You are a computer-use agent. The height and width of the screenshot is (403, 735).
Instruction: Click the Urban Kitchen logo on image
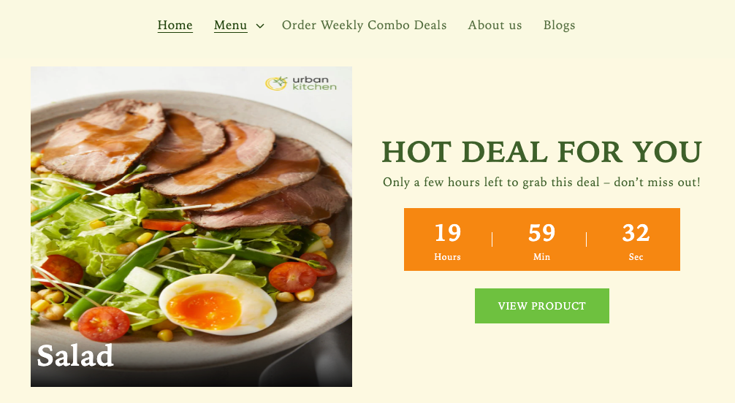301,83
